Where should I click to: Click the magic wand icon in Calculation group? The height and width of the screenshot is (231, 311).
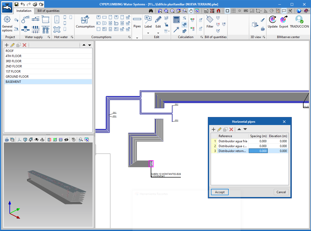(x=176, y=29)
